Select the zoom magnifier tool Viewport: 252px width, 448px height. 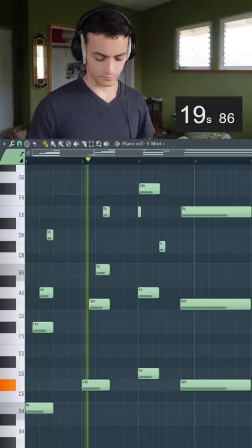(x=99, y=144)
